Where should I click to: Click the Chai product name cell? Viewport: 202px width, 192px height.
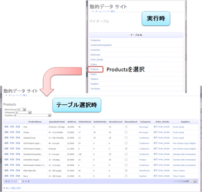point(25,127)
